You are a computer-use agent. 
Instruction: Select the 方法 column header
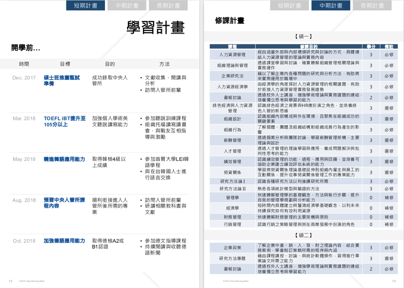165,64
